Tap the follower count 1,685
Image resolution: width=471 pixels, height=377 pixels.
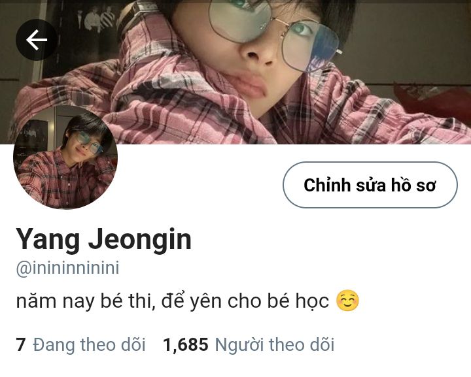pyautogui.click(x=185, y=345)
